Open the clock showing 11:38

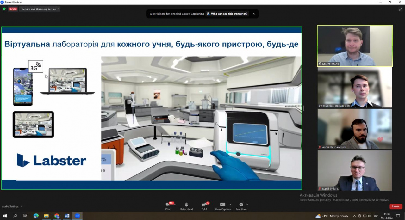tap(387, 216)
